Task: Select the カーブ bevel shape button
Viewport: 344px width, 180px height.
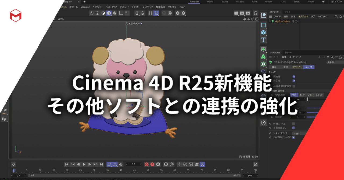Action: (x=302, y=95)
